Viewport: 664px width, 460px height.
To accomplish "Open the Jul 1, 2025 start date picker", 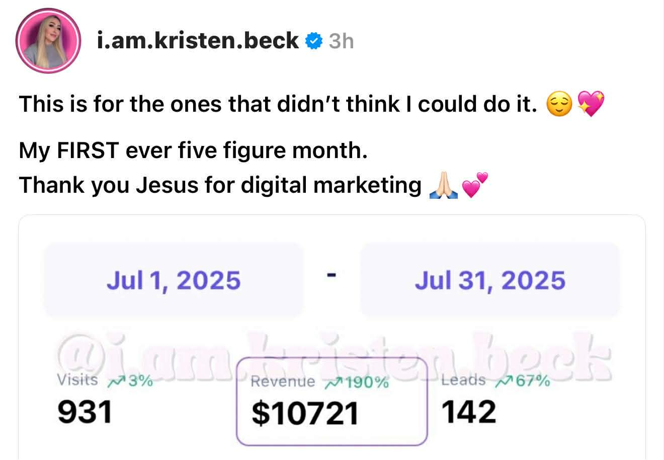I will pyautogui.click(x=174, y=280).
